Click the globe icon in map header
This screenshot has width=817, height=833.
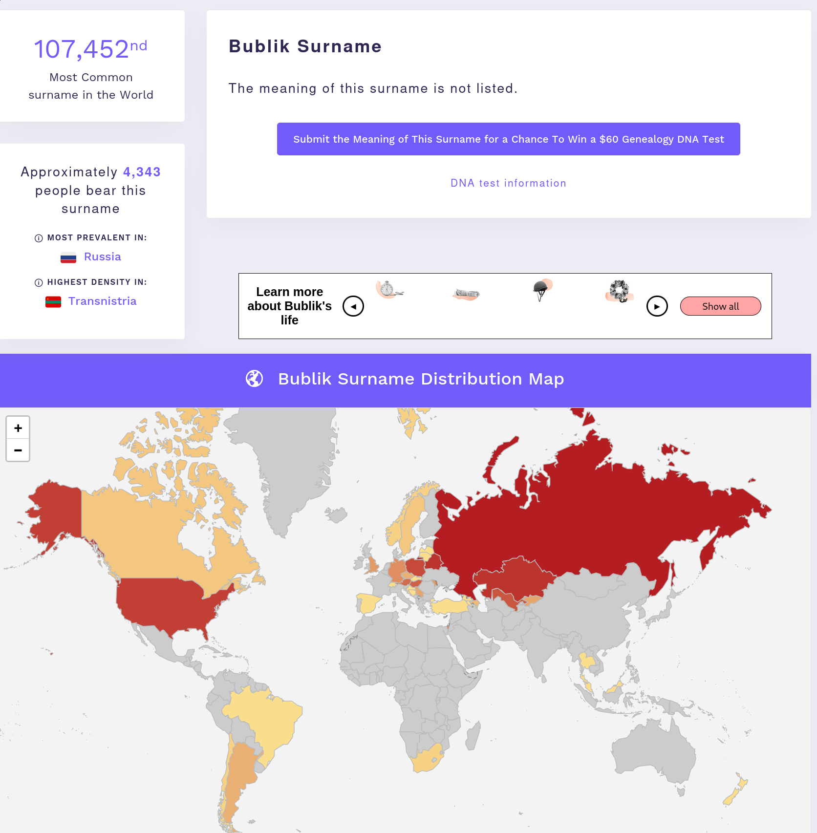point(255,379)
